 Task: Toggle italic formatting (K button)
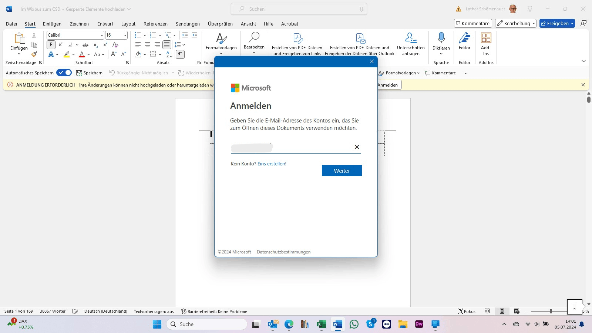(61, 45)
